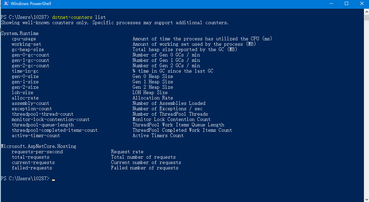Click the working-set counter entry
The width and height of the screenshot is (369, 202).
tap(27, 44)
